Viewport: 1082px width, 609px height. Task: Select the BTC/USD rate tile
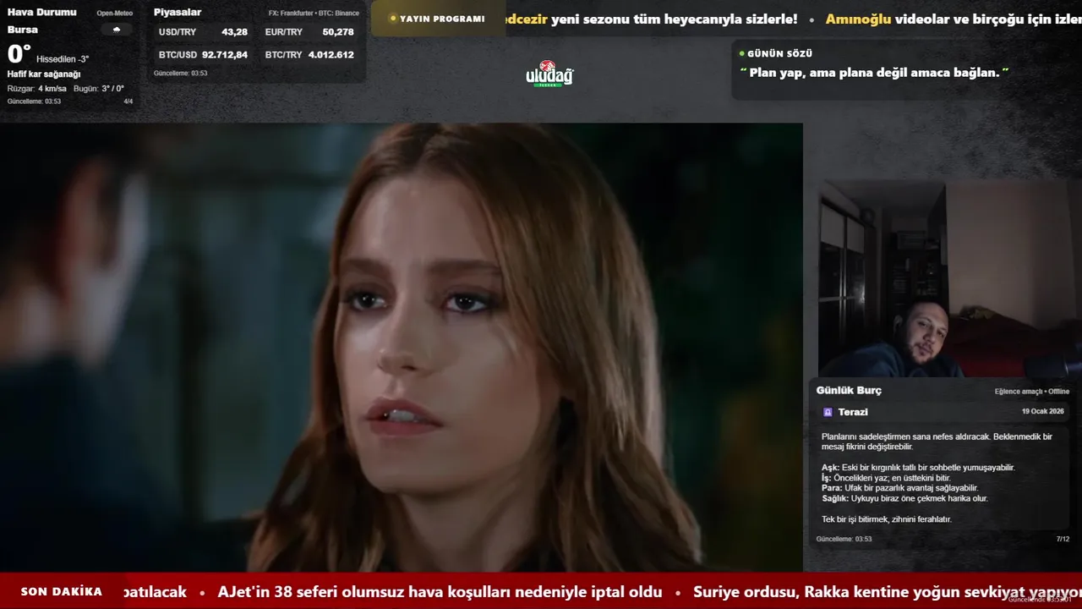(x=203, y=54)
